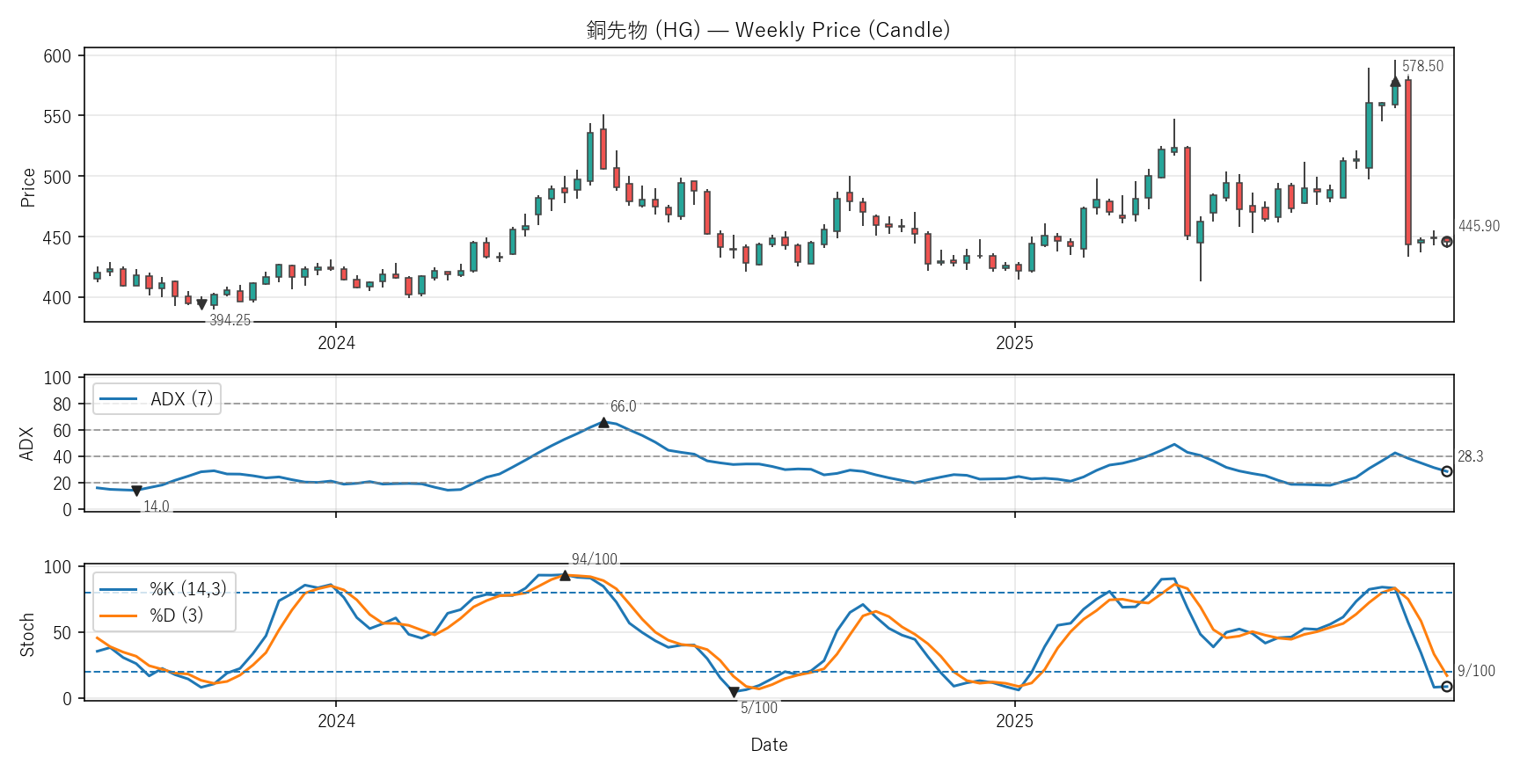This screenshot has height=772, width=1520.
Task: Click the circle marker at last price
Action: point(1447,242)
